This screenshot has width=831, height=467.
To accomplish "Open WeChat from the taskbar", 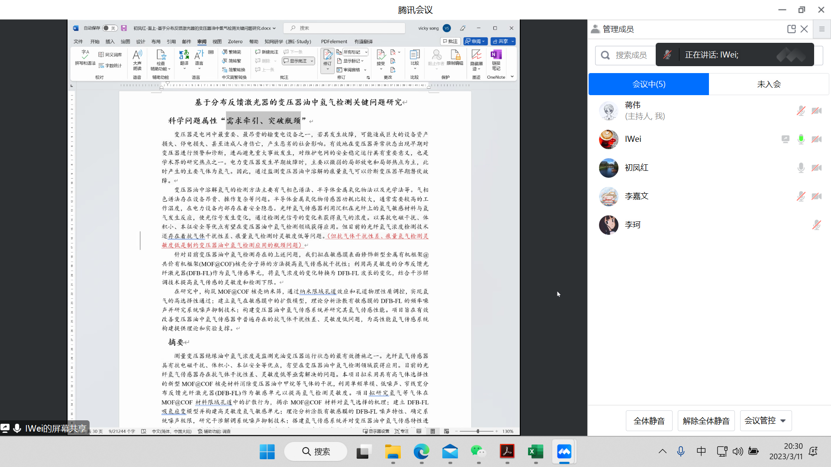I will point(478,452).
